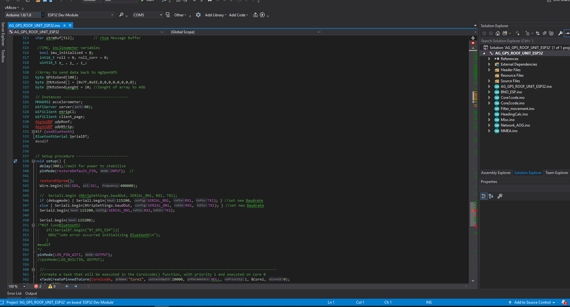Open the Server Explorer side tab

(x=3, y=34)
